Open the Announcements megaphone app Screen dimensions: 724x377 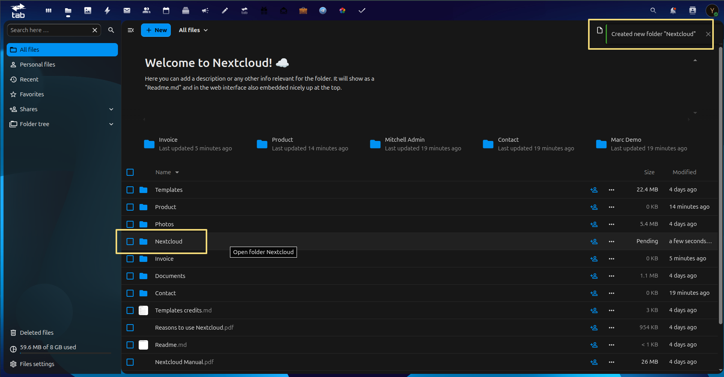pyautogui.click(x=205, y=11)
